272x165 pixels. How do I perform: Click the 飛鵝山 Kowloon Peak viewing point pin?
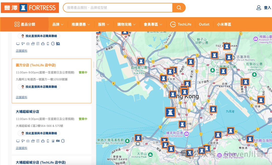click(256, 39)
